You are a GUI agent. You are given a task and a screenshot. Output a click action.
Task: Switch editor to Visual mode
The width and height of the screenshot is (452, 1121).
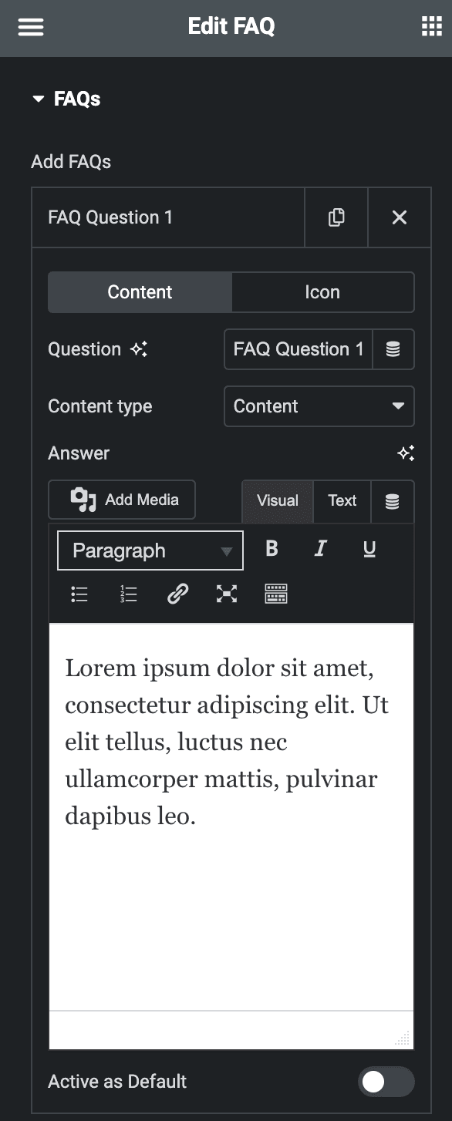[278, 500]
